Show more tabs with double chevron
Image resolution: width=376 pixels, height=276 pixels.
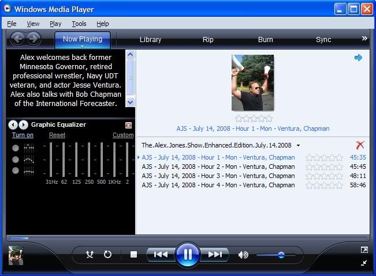coord(364,38)
